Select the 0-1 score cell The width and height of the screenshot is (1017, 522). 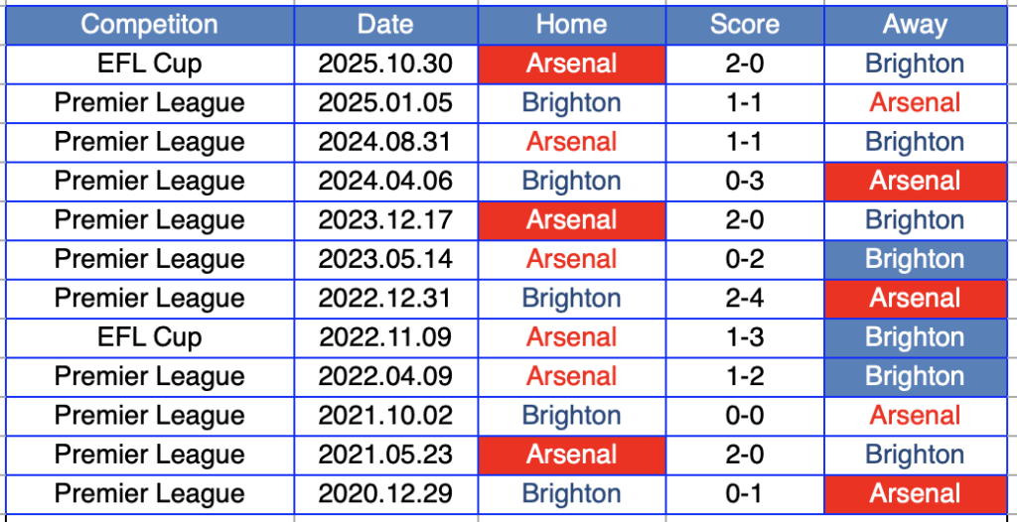point(744,493)
